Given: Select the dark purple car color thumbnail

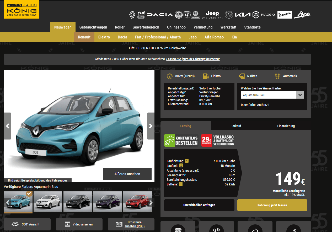Looking at the screenshot, I should pos(108,201).
